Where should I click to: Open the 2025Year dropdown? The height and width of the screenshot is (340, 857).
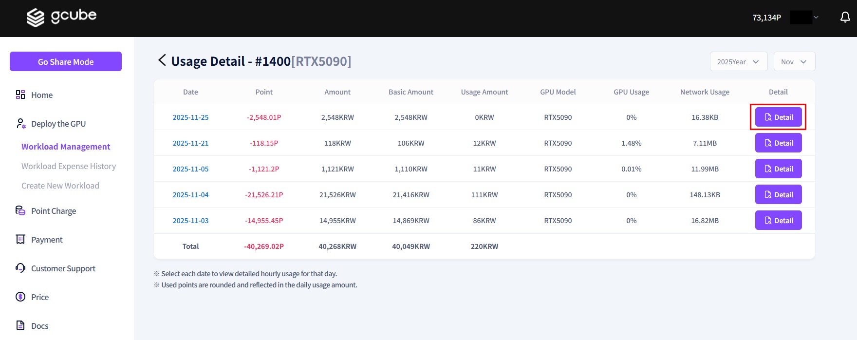(x=738, y=62)
